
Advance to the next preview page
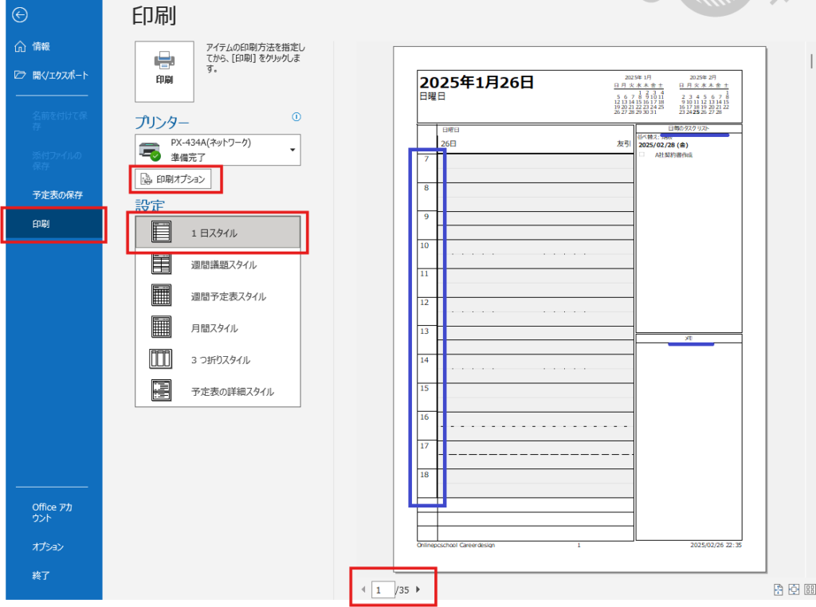pyautogui.click(x=418, y=589)
